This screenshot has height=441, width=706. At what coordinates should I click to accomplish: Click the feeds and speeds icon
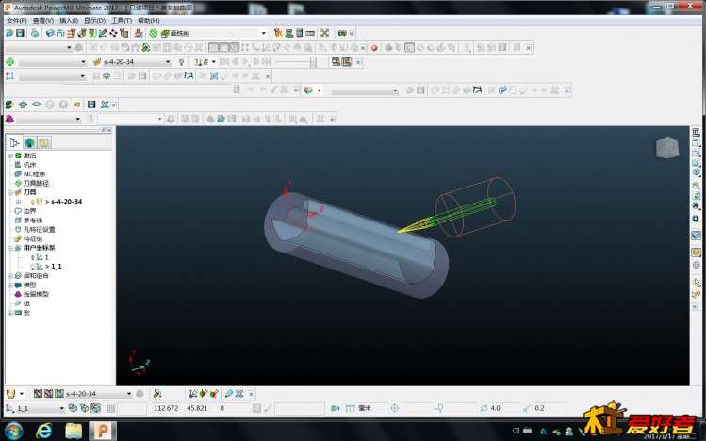[72, 33]
